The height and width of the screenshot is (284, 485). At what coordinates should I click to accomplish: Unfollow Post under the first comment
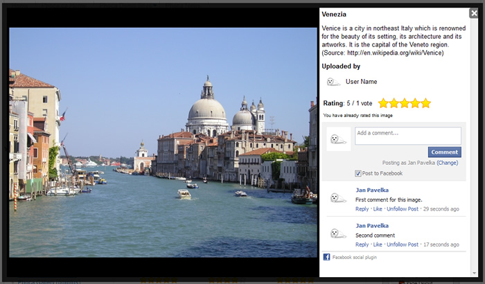pyautogui.click(x=403, y=208)
